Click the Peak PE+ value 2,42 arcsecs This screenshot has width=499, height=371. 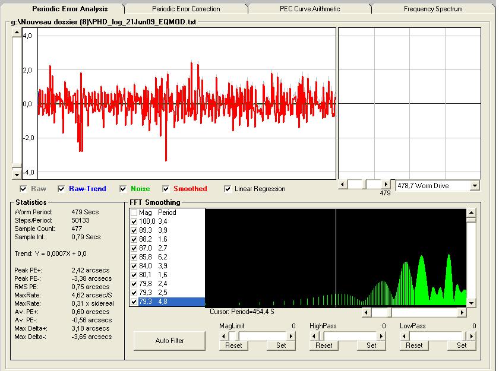pyautogui.click(x=90, y=270)
